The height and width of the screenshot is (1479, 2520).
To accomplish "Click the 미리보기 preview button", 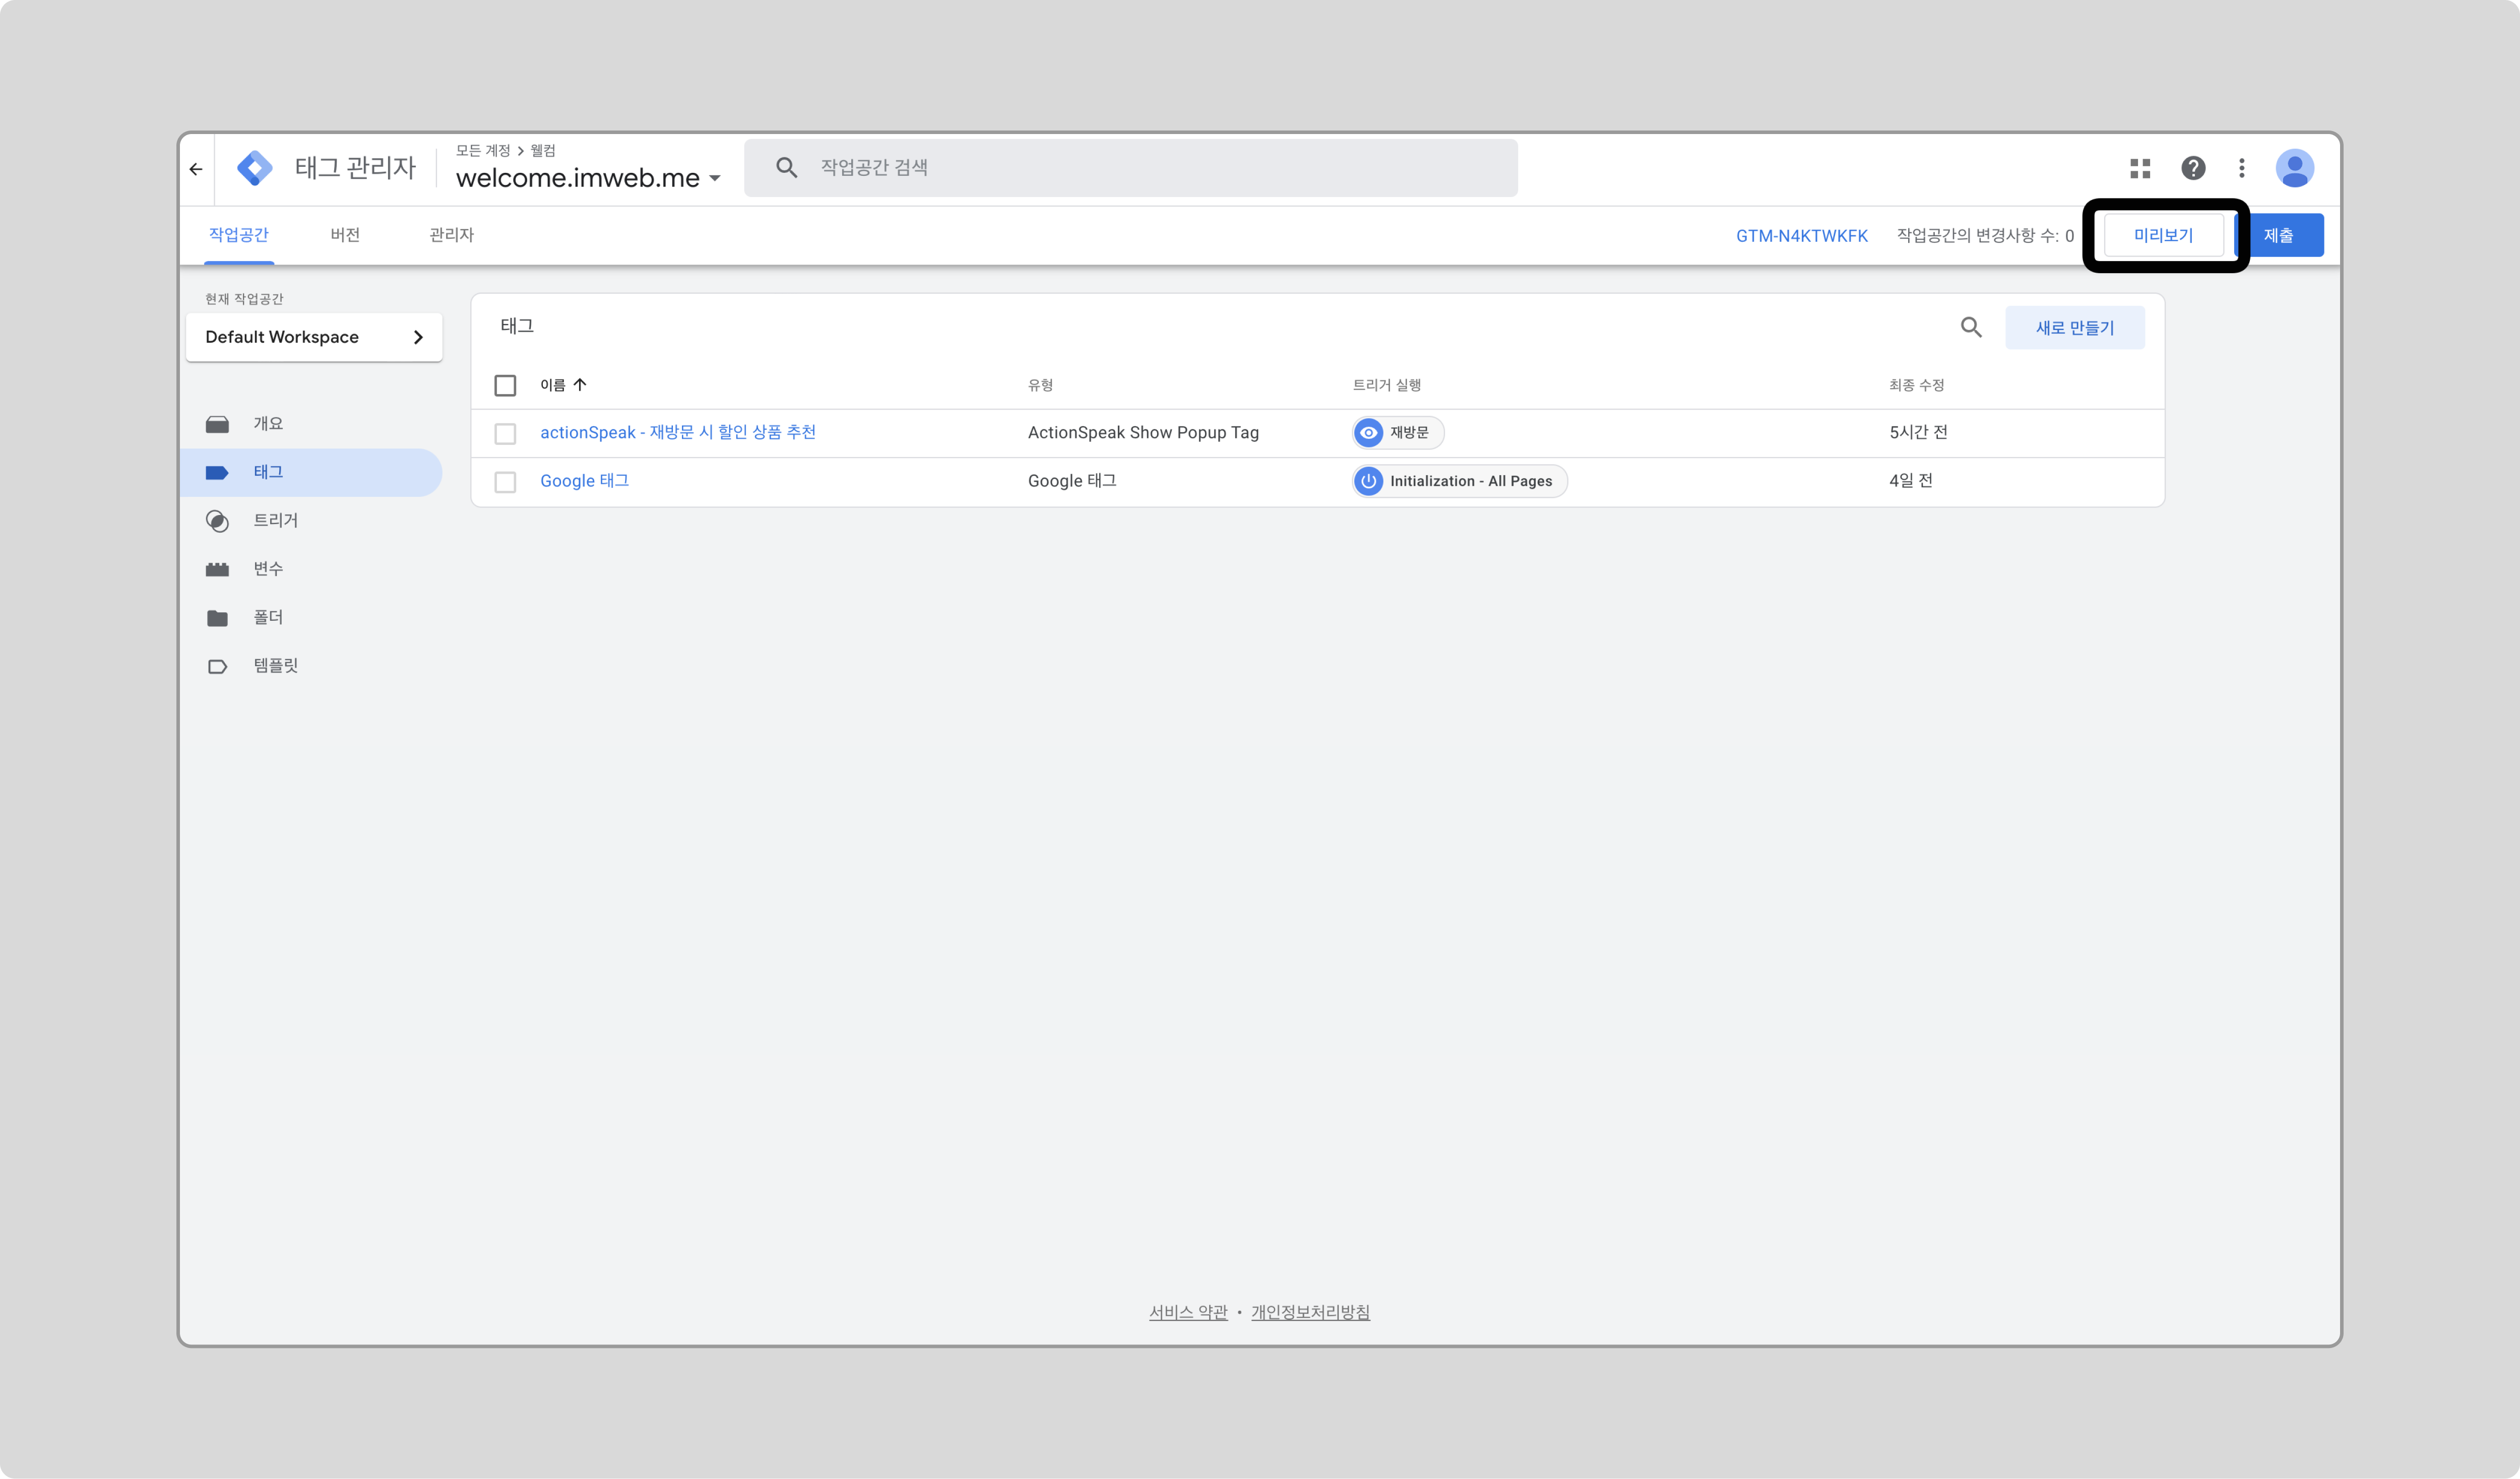I will pyautogui.click(x=2163, y=235).
